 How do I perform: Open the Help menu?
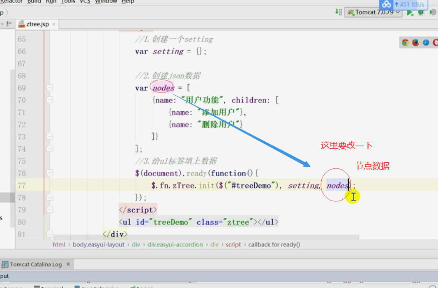pyautogui.click(x=128, y=1)
